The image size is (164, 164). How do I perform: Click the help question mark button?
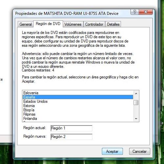(x=135, y=12)
